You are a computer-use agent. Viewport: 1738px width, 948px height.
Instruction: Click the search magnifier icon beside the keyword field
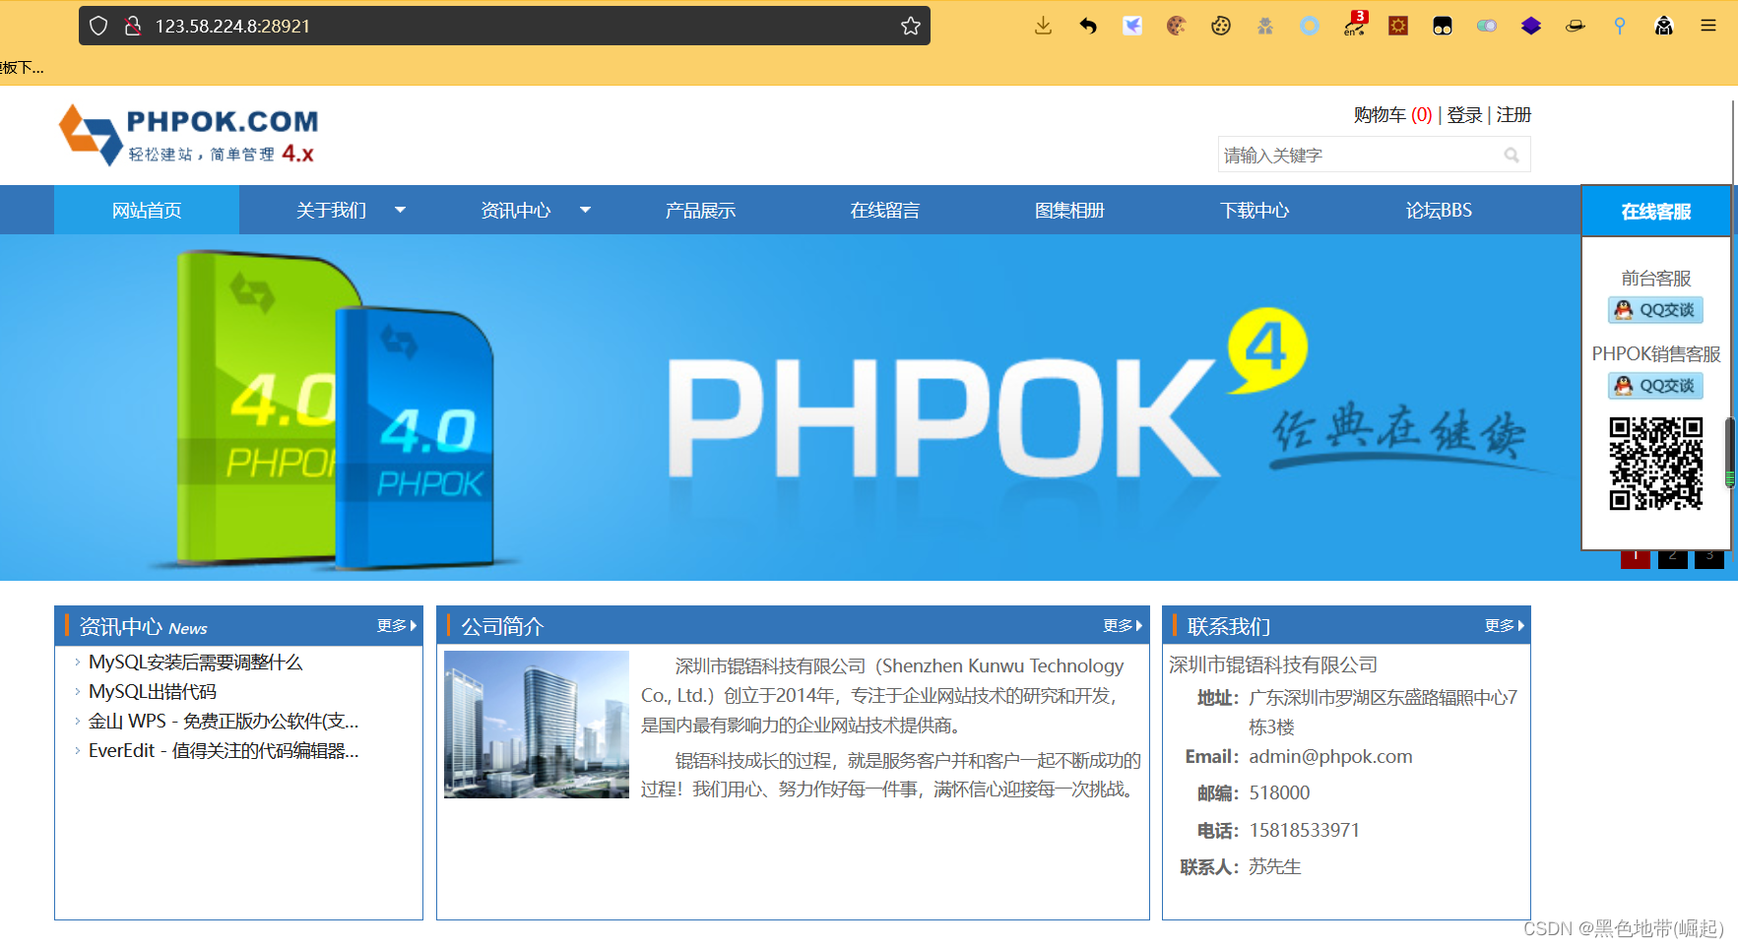[x=1513, y=155]
